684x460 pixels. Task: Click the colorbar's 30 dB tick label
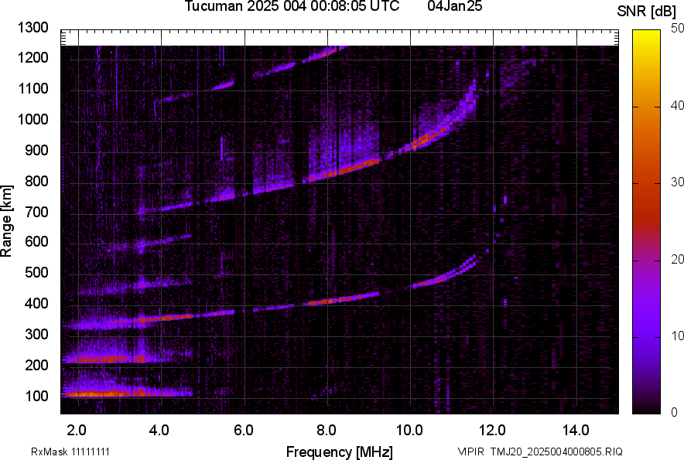678,182
